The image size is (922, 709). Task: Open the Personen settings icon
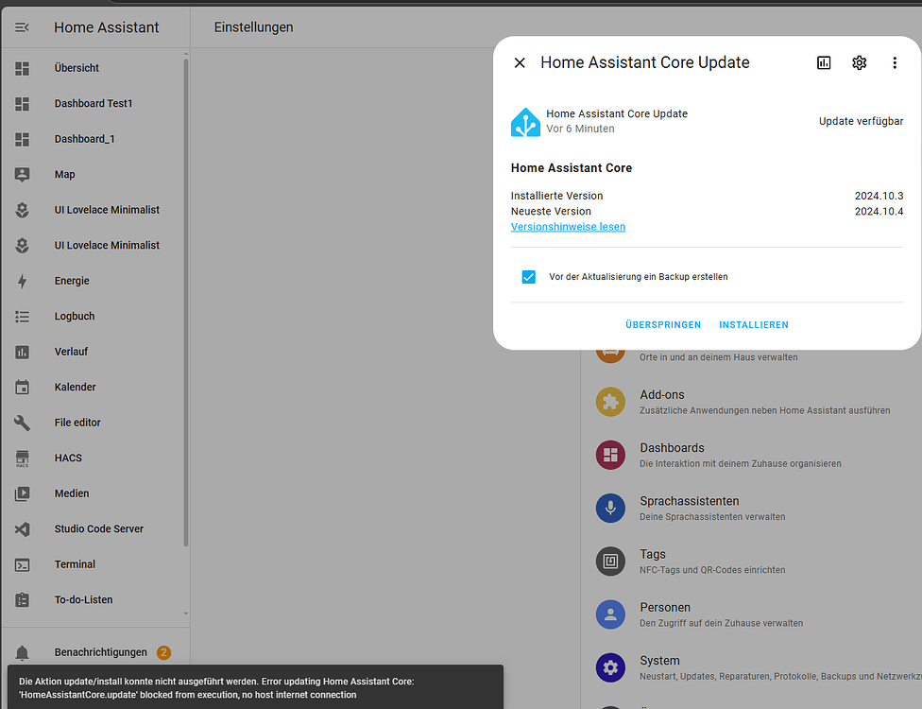pos(610,614)
